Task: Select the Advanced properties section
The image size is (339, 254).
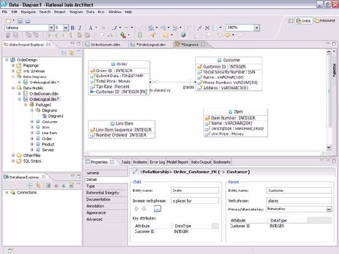Action: point(106,219)
